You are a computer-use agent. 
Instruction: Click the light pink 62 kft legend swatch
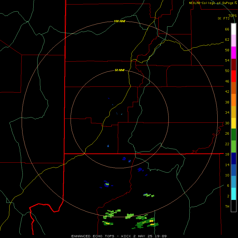(x=234, y=41)
